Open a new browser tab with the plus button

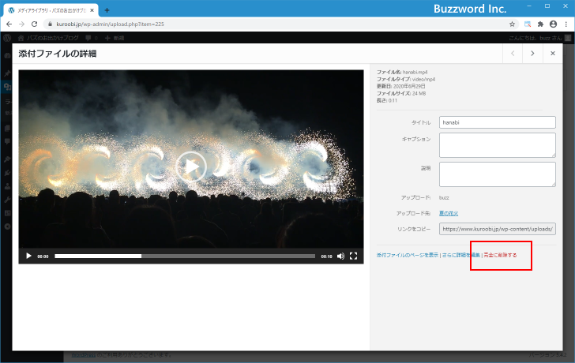pos(107,9)
